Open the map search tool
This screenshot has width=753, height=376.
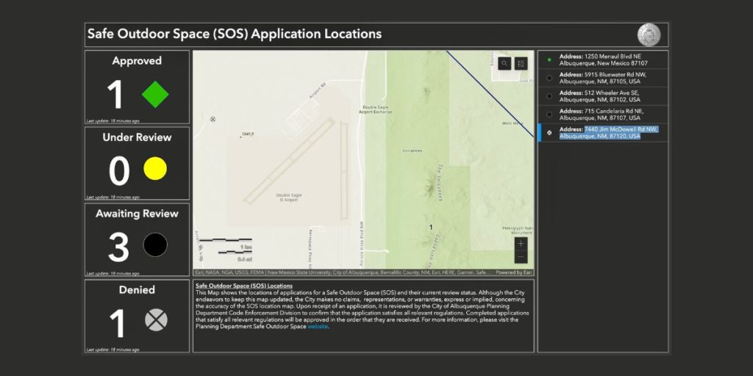coord(504,64)
